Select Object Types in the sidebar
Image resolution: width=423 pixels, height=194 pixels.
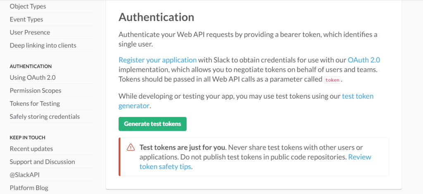(x=28, y=6)
